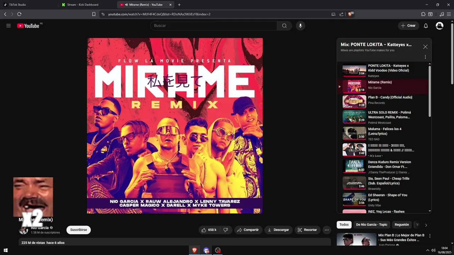Viewport: 454px width, 255px height.
Task: Go to the YouTube home logo
Action: click(28, 25)
